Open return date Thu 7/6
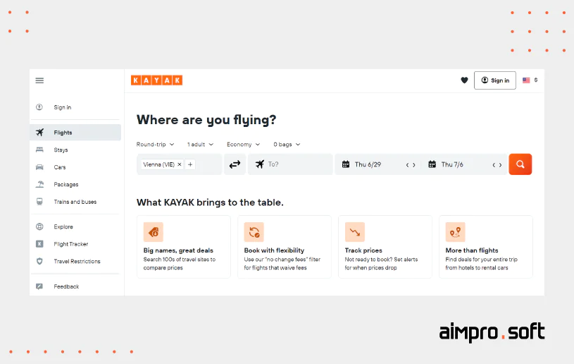The width and height of the screenshot is (574, 364). (452, 164)
